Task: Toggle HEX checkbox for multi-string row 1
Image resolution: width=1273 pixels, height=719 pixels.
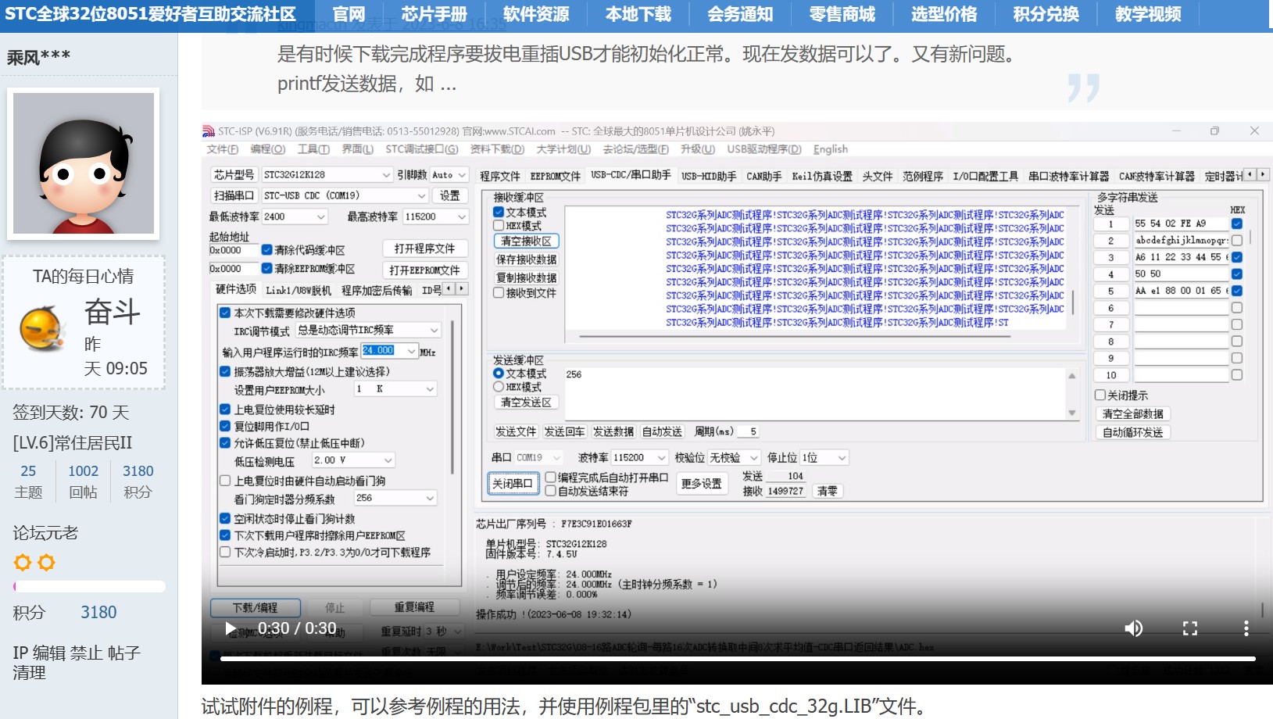Action: (1236, 224)
